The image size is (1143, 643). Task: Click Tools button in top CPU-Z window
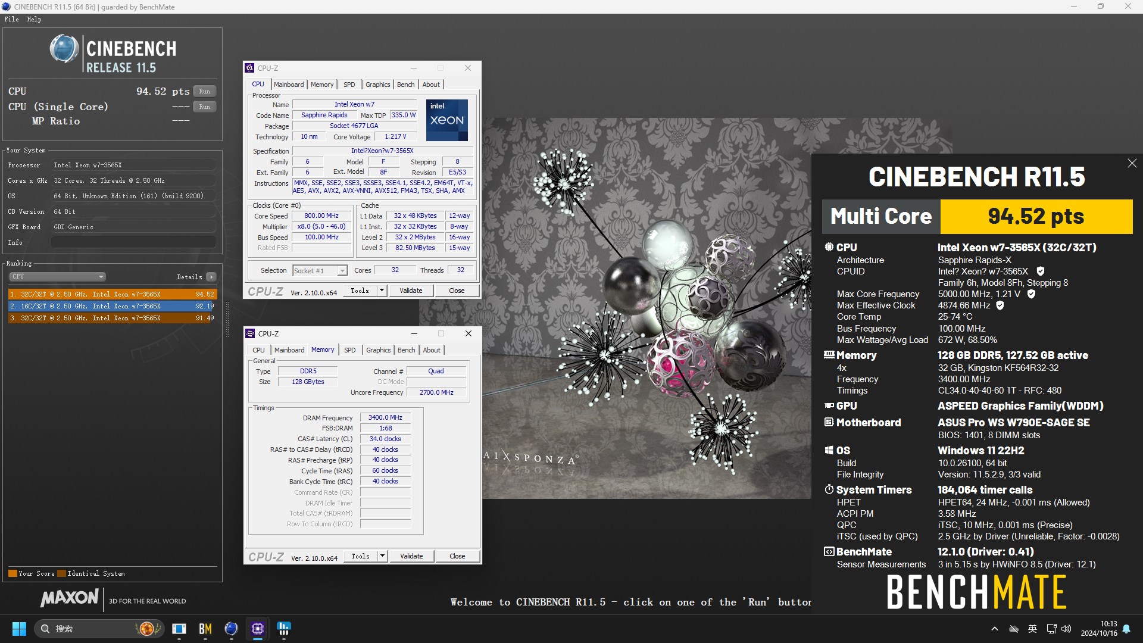click(x=360, y=291)
